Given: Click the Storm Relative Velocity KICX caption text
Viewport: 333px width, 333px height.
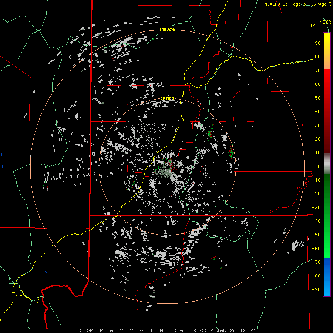Looking at the screenshot, I should [x=168, y=330].
